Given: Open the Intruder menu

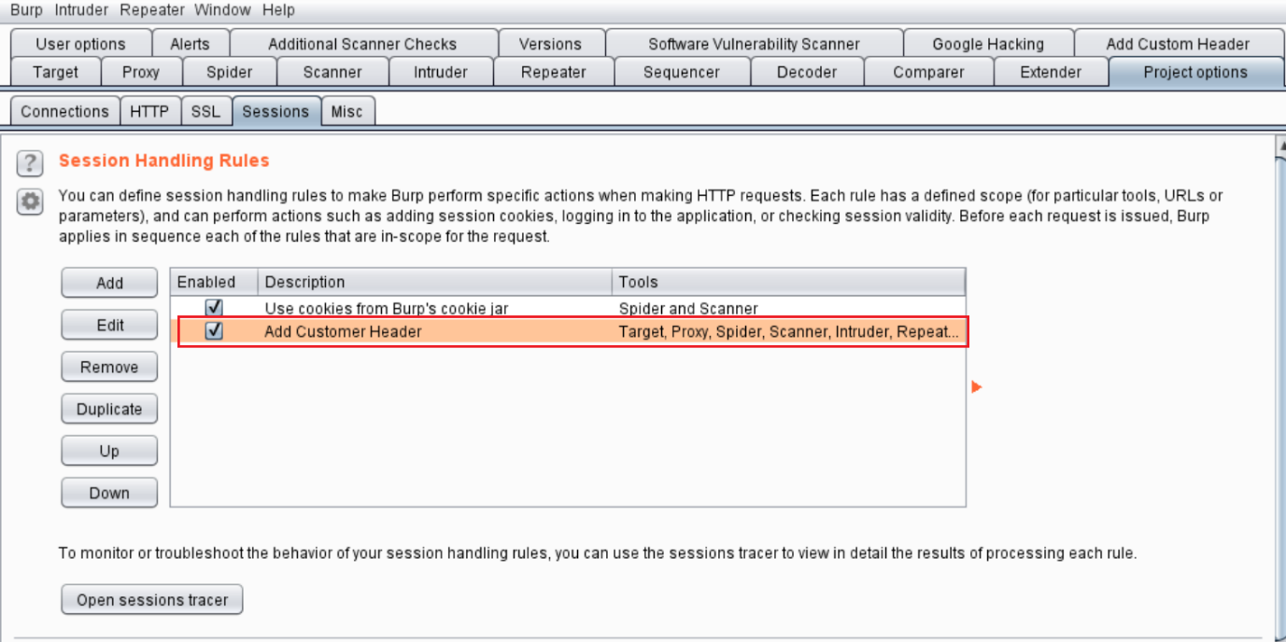Looking at the screenshot, I should tap(81, 10).
